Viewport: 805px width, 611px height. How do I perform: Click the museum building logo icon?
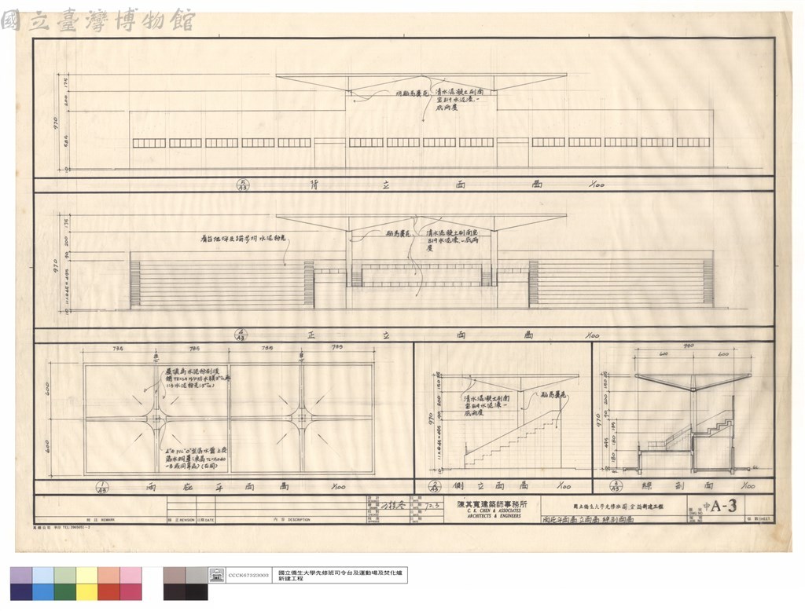[216, 575]
